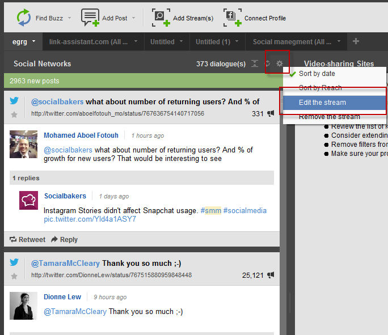Add a new workspace with plus icon
Image resolution: width=388 pixels, height=335 pixels.
[356, 41]
